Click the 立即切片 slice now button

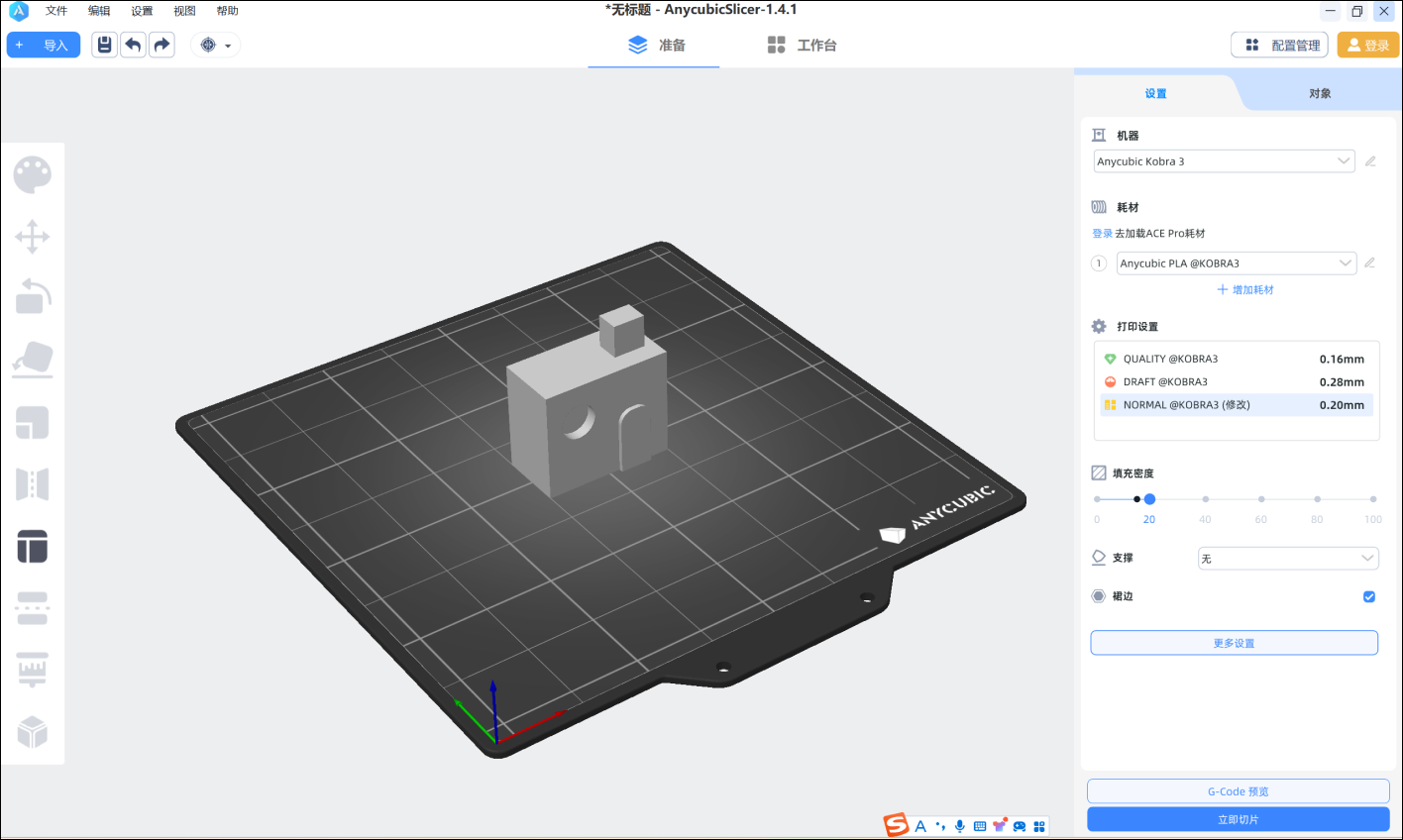[x=1238, y=819]
